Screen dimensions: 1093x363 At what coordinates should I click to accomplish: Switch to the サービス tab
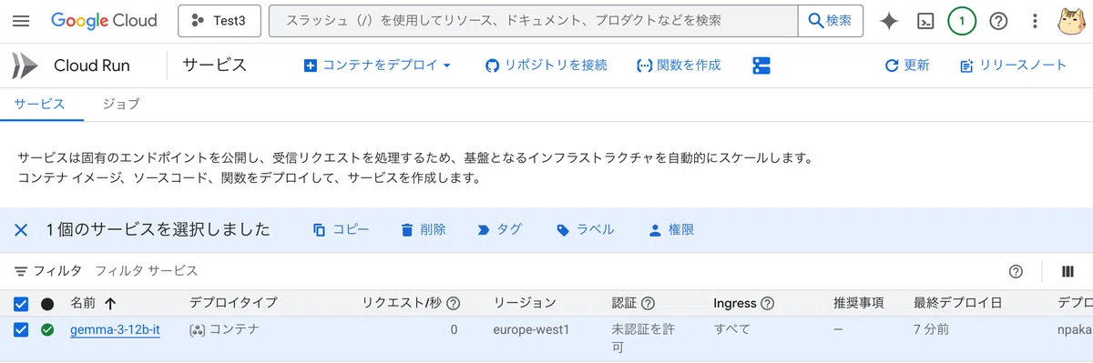coord(40,104)
